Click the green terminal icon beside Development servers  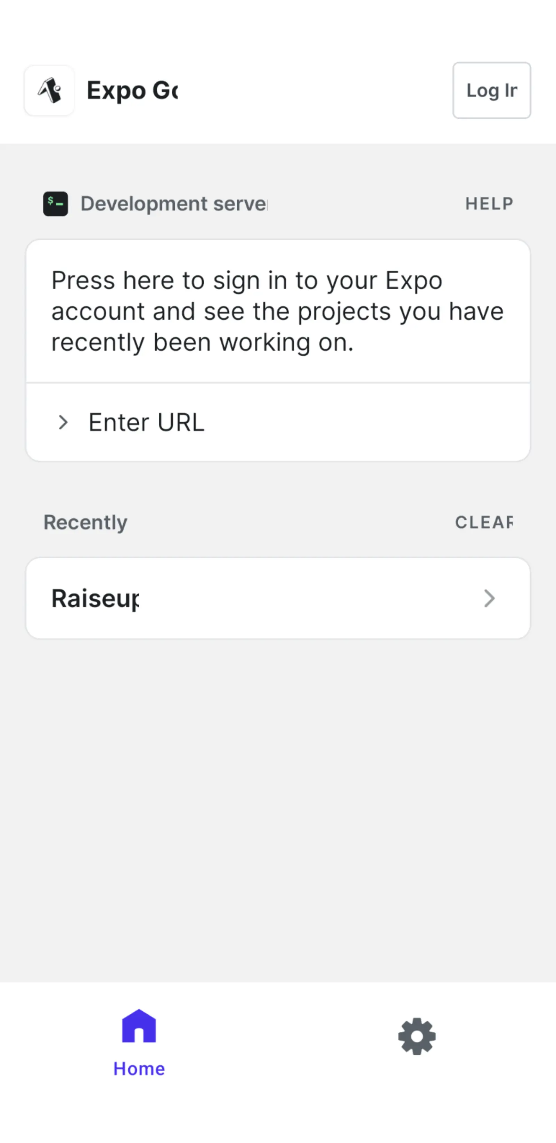click(55, 204)
